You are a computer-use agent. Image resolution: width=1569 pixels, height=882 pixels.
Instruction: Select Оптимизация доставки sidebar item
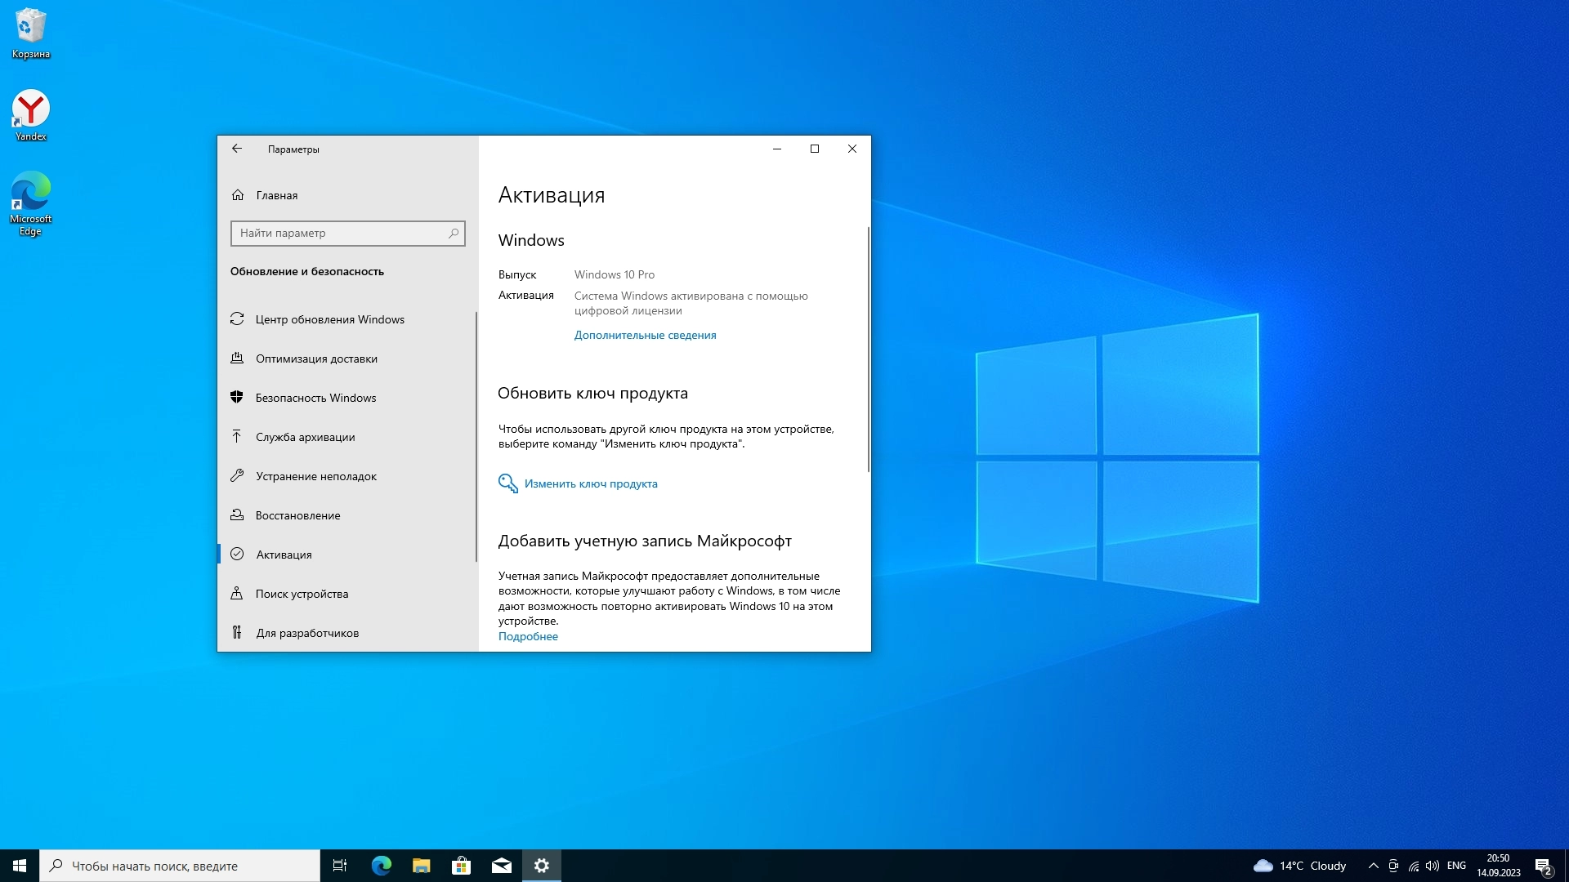(x=316, y=359)
